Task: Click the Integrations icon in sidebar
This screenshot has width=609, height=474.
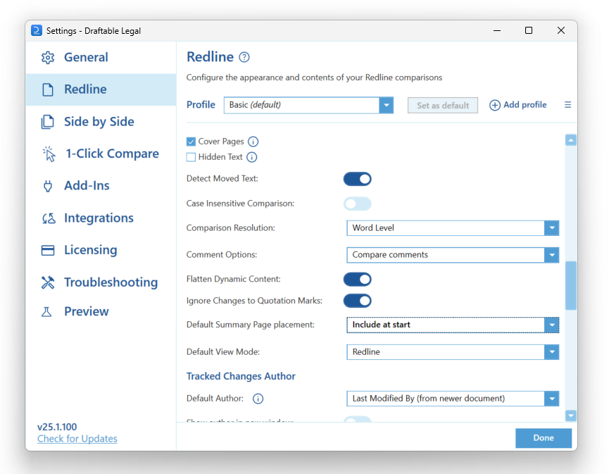Action: 49,218
